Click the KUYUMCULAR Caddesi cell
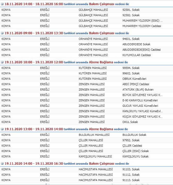173x185 pixels. tap(136, 55)
